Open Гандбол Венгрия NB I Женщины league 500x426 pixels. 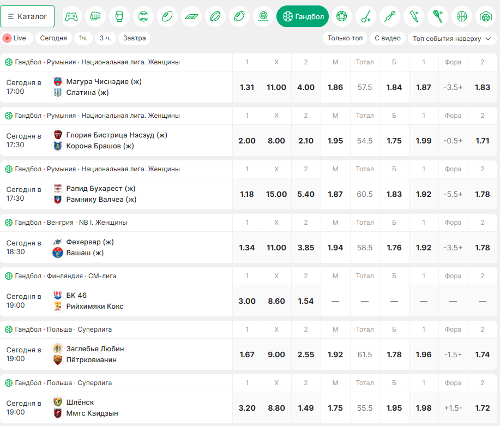tap(71, 223)
